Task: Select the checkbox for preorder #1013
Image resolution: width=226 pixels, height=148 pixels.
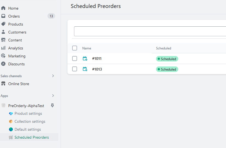Action: [x=75, y=69]
